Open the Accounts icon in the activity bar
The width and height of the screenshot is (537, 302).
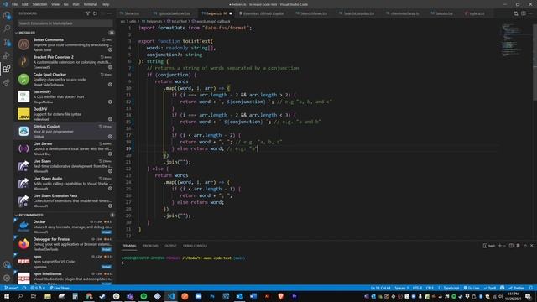(x=7, y=265)
